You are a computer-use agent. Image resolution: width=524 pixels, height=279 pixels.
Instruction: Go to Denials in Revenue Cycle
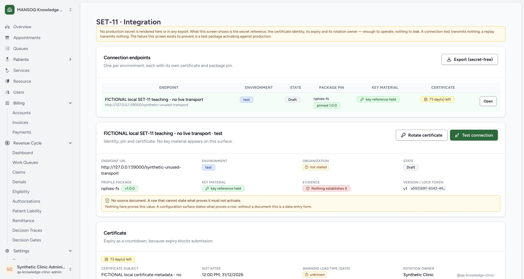(x=19, y=182)
